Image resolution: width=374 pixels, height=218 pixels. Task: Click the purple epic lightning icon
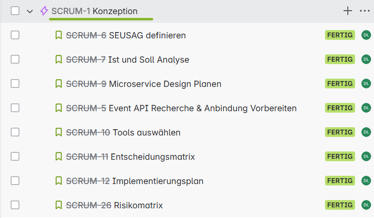click(x=44, y=11)
